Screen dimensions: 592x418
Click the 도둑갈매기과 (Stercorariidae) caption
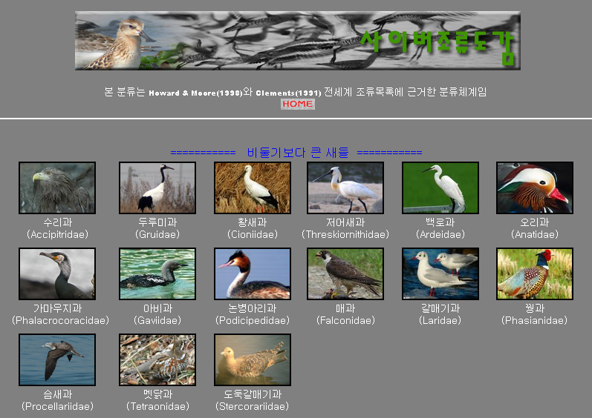click(x=253, y=400)
